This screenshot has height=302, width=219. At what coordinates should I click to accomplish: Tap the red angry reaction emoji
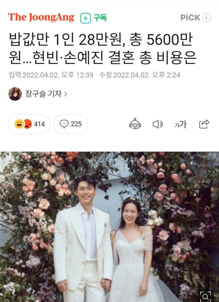(x=28, y=124)
